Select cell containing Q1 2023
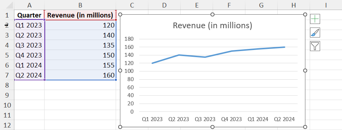 click(x=29, y=25)
